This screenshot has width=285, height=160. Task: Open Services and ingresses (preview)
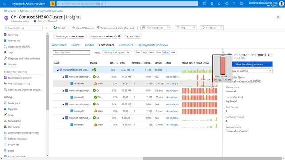25,90
